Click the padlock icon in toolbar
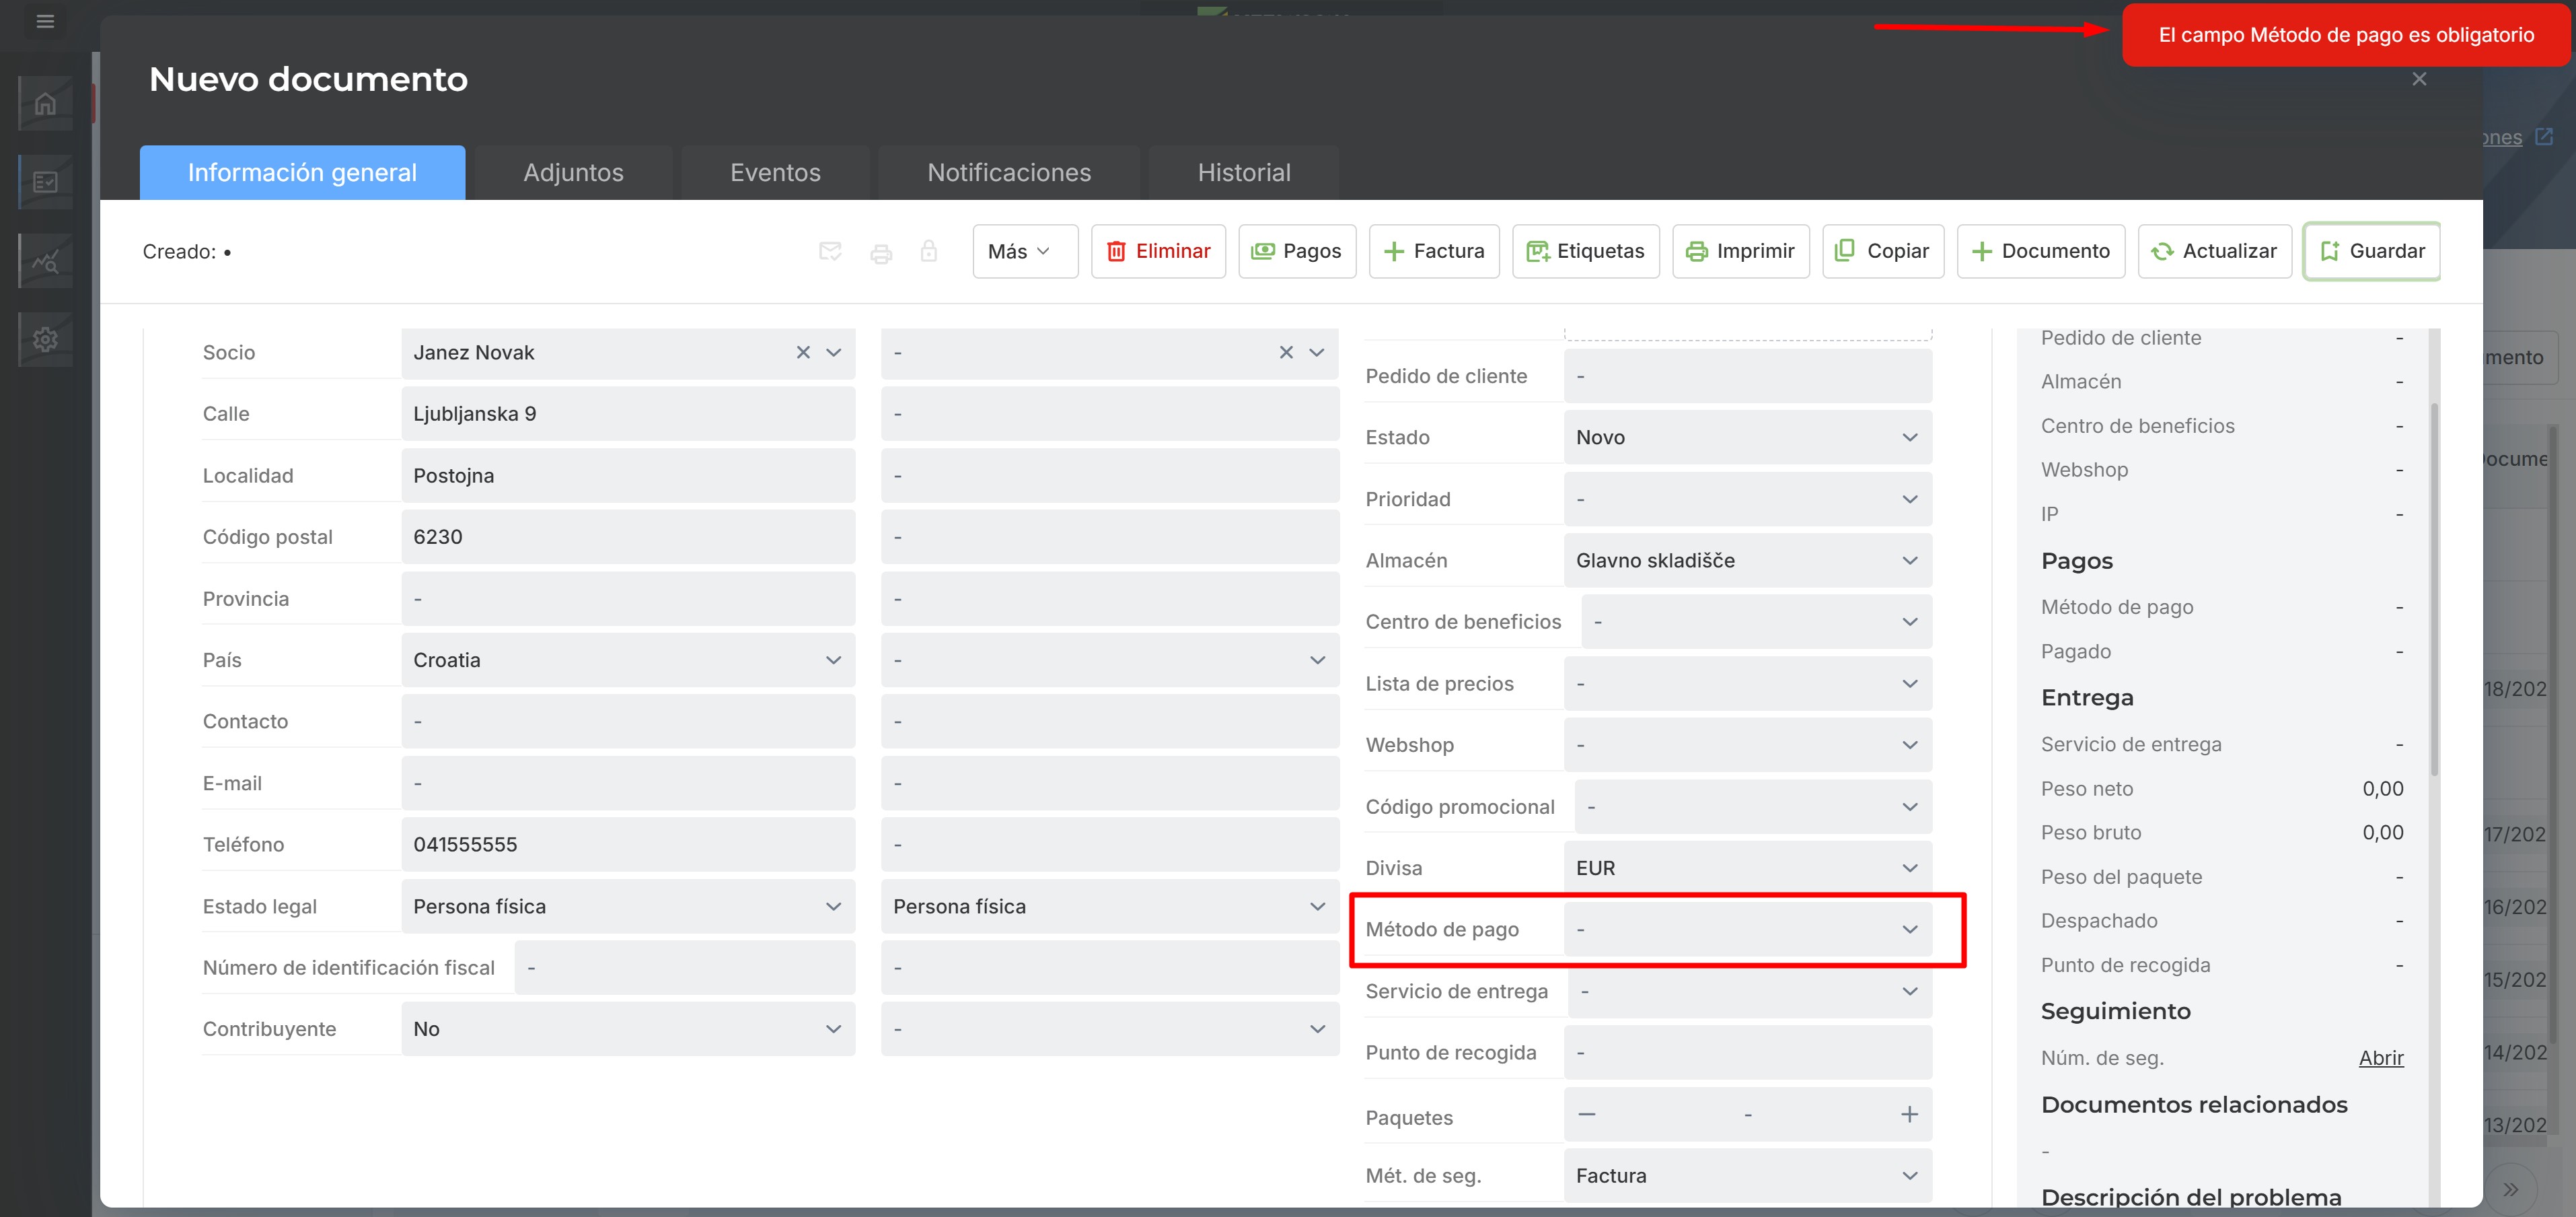Image resolution: width=2576 pixels, height=1217 pixels. pyautogui.click(x=929, y=251)
